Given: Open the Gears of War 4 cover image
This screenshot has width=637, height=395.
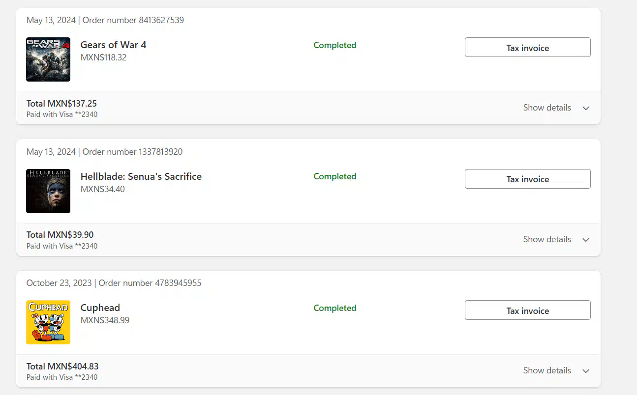Looking at the screenshot, I should [x=48, y=59].
